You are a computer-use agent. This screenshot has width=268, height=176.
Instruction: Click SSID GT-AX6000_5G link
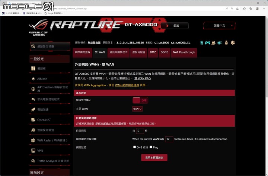[x=181, y=43]
